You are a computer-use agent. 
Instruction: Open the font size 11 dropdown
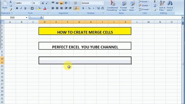click(x=39, y=3)
